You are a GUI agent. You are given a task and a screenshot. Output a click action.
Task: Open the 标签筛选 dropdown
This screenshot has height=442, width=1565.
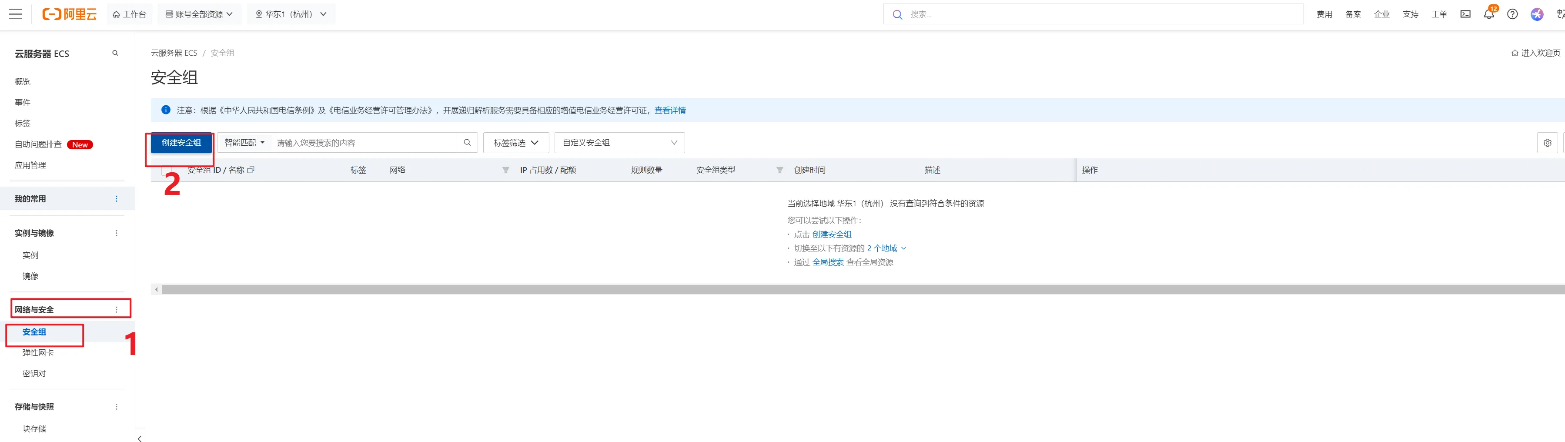pyautogui.click(x=516, y=143)
